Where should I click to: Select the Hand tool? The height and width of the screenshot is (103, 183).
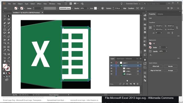5,61
